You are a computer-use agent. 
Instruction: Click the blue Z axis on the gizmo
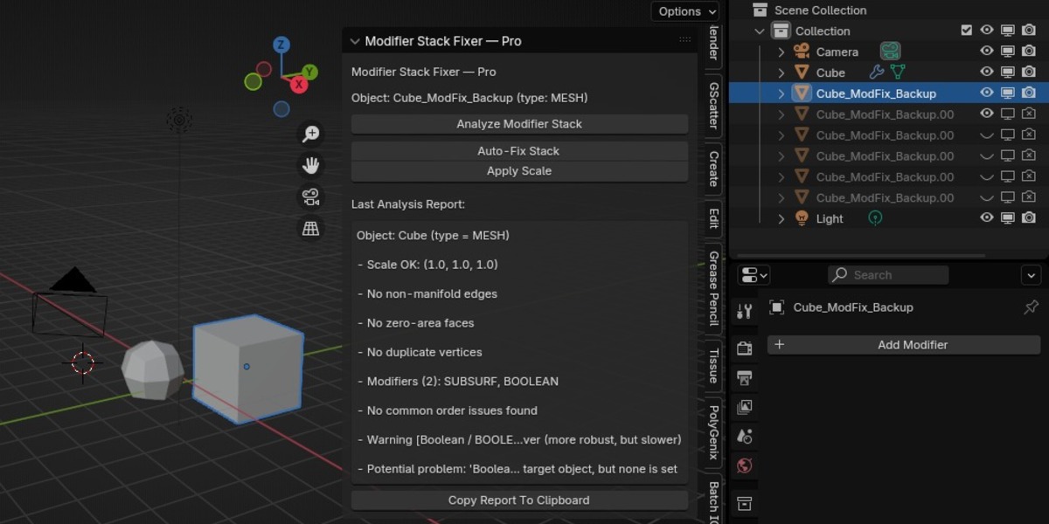(281, 45)
